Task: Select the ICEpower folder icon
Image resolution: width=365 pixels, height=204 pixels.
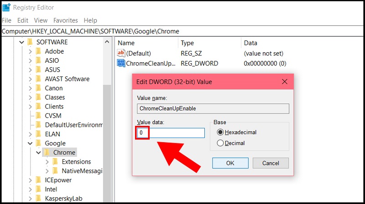Action: click(39, 180)
